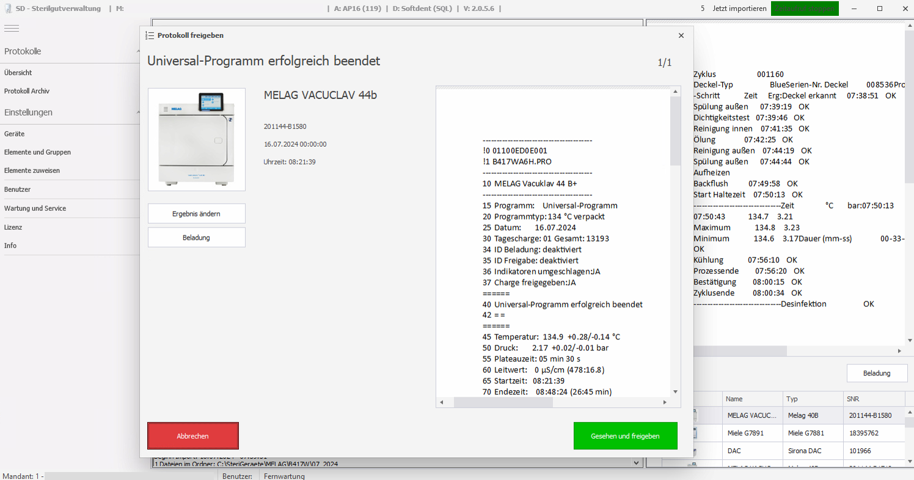914x480 pixels.
Task: Go to Geräte settings
Action: (x=15, y=133)
